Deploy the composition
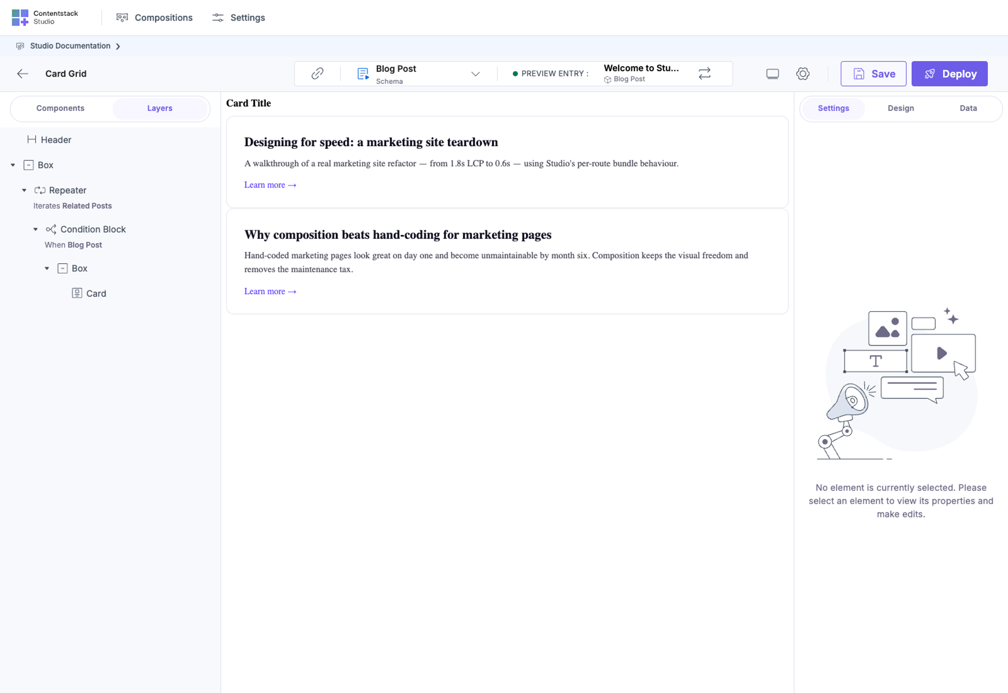Viewport: 1008px width, 693px height. (x=949, y=74)
